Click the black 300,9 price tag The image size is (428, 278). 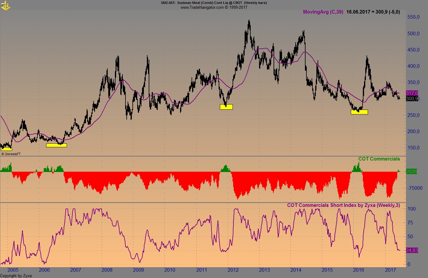(x=412, y=98)
